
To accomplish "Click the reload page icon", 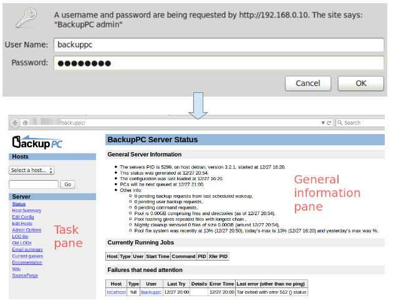I will (329, 123).
